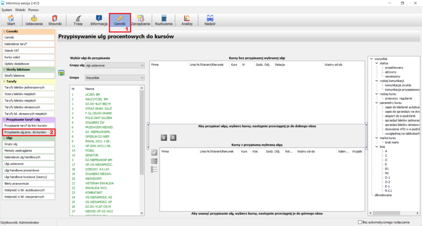Image resolution: width=422 pixels, height=226 pixels.
Task: Click the double-down arrows move icon
Action: [164, 138]
